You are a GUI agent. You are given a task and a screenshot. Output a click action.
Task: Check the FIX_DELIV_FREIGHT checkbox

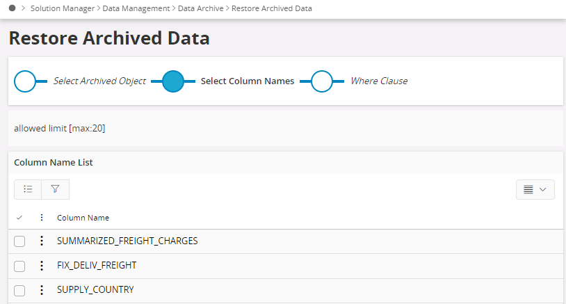pos(19,266)
